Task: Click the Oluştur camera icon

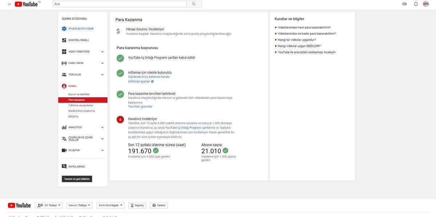Action: click(64, 150)
